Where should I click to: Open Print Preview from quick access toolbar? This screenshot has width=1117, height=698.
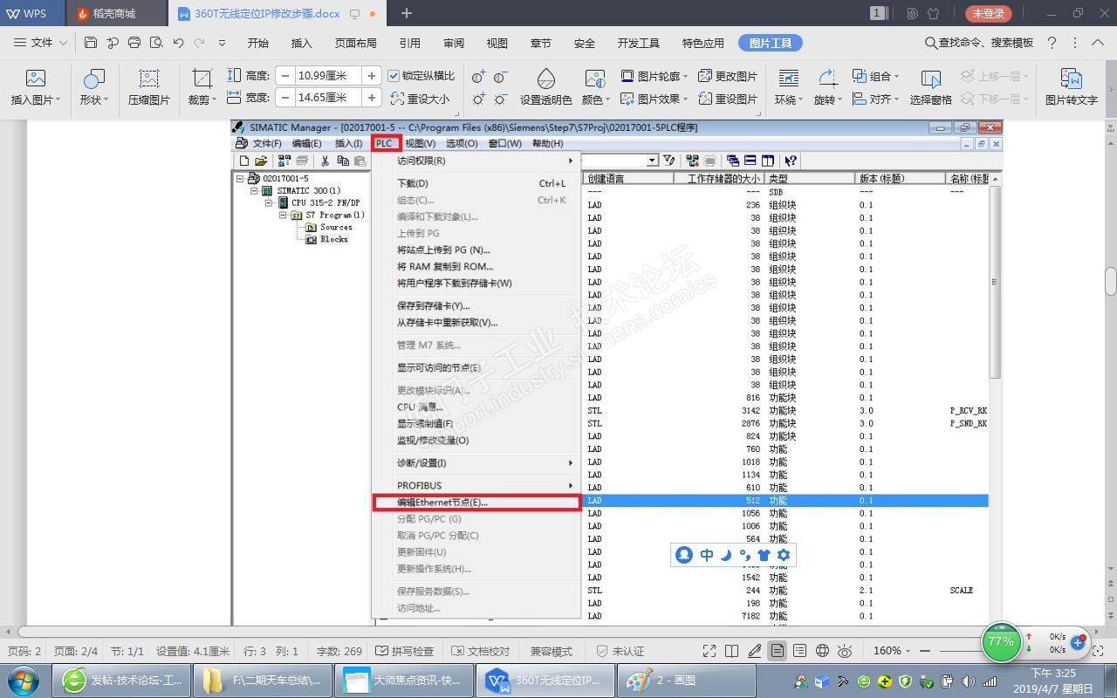coord(156,43)
